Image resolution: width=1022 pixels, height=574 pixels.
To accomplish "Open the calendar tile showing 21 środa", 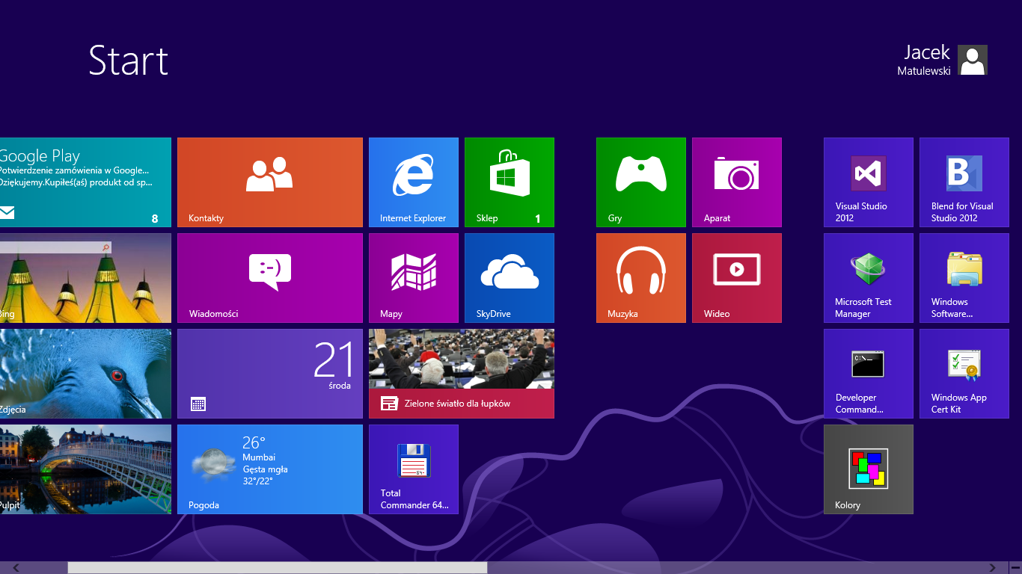I will pyautogui.click(x=270, y=374).
